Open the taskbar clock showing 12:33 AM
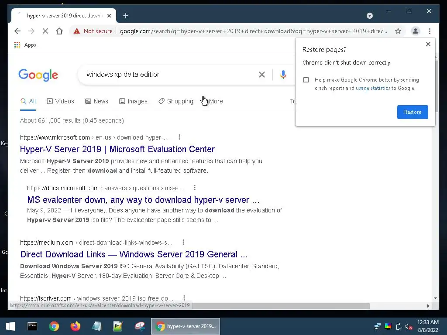This screenshot has width=447, height=335. (428, 326)
